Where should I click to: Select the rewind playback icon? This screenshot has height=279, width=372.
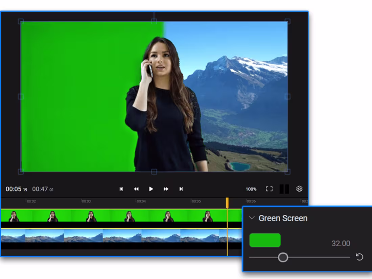(x=136, y=189)
